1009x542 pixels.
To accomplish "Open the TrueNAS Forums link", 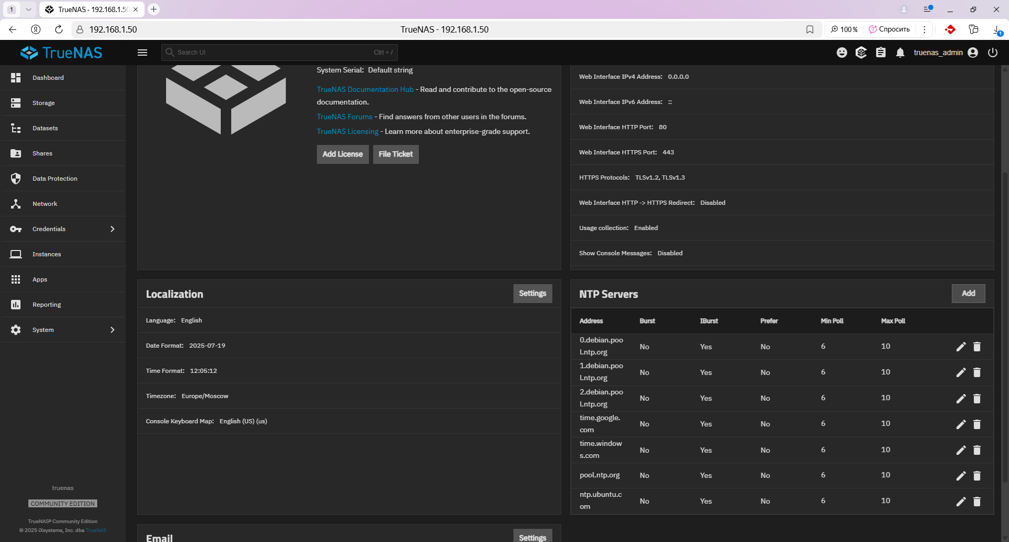I will (x=344, y=117).
